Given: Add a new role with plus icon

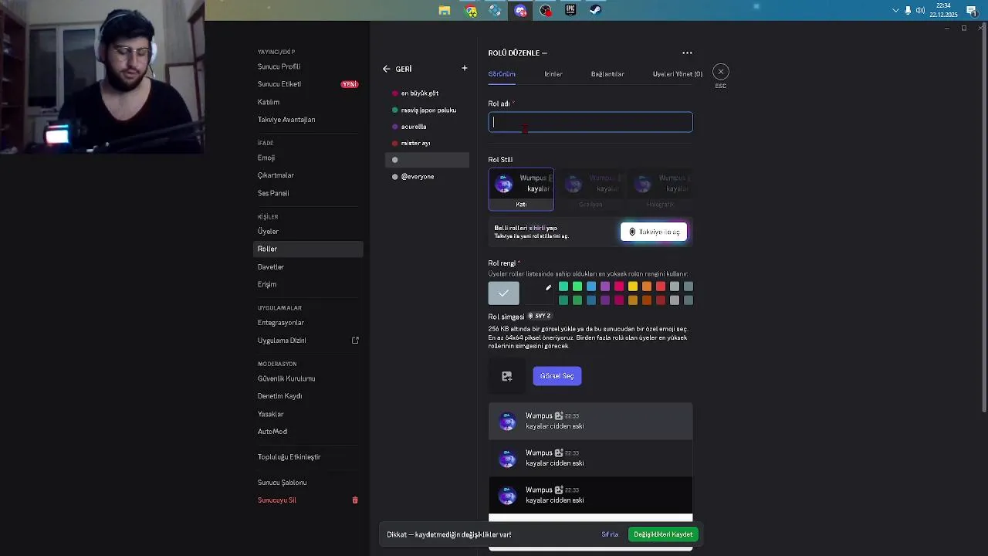Looking at the screenshot, I should [465, 68].
